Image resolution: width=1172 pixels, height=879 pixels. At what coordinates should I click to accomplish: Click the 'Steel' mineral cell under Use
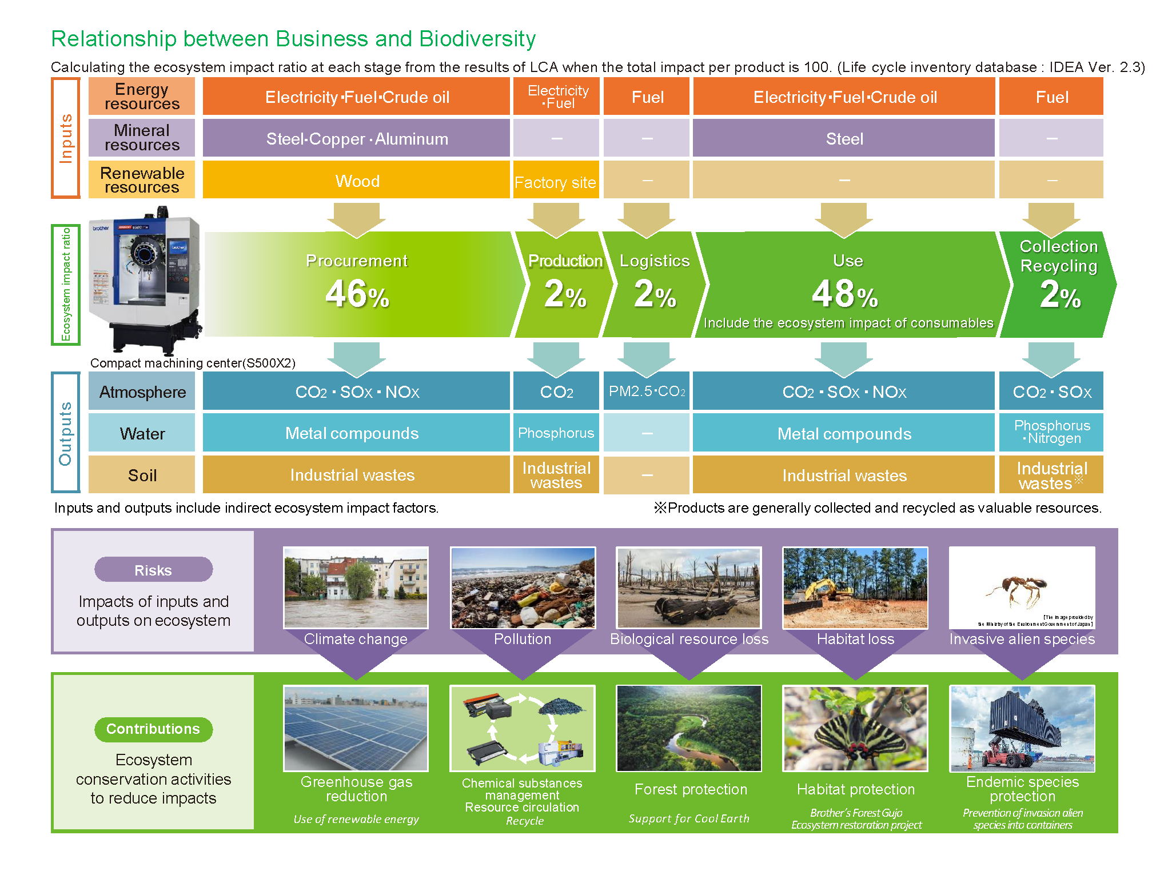click(844, 138)
